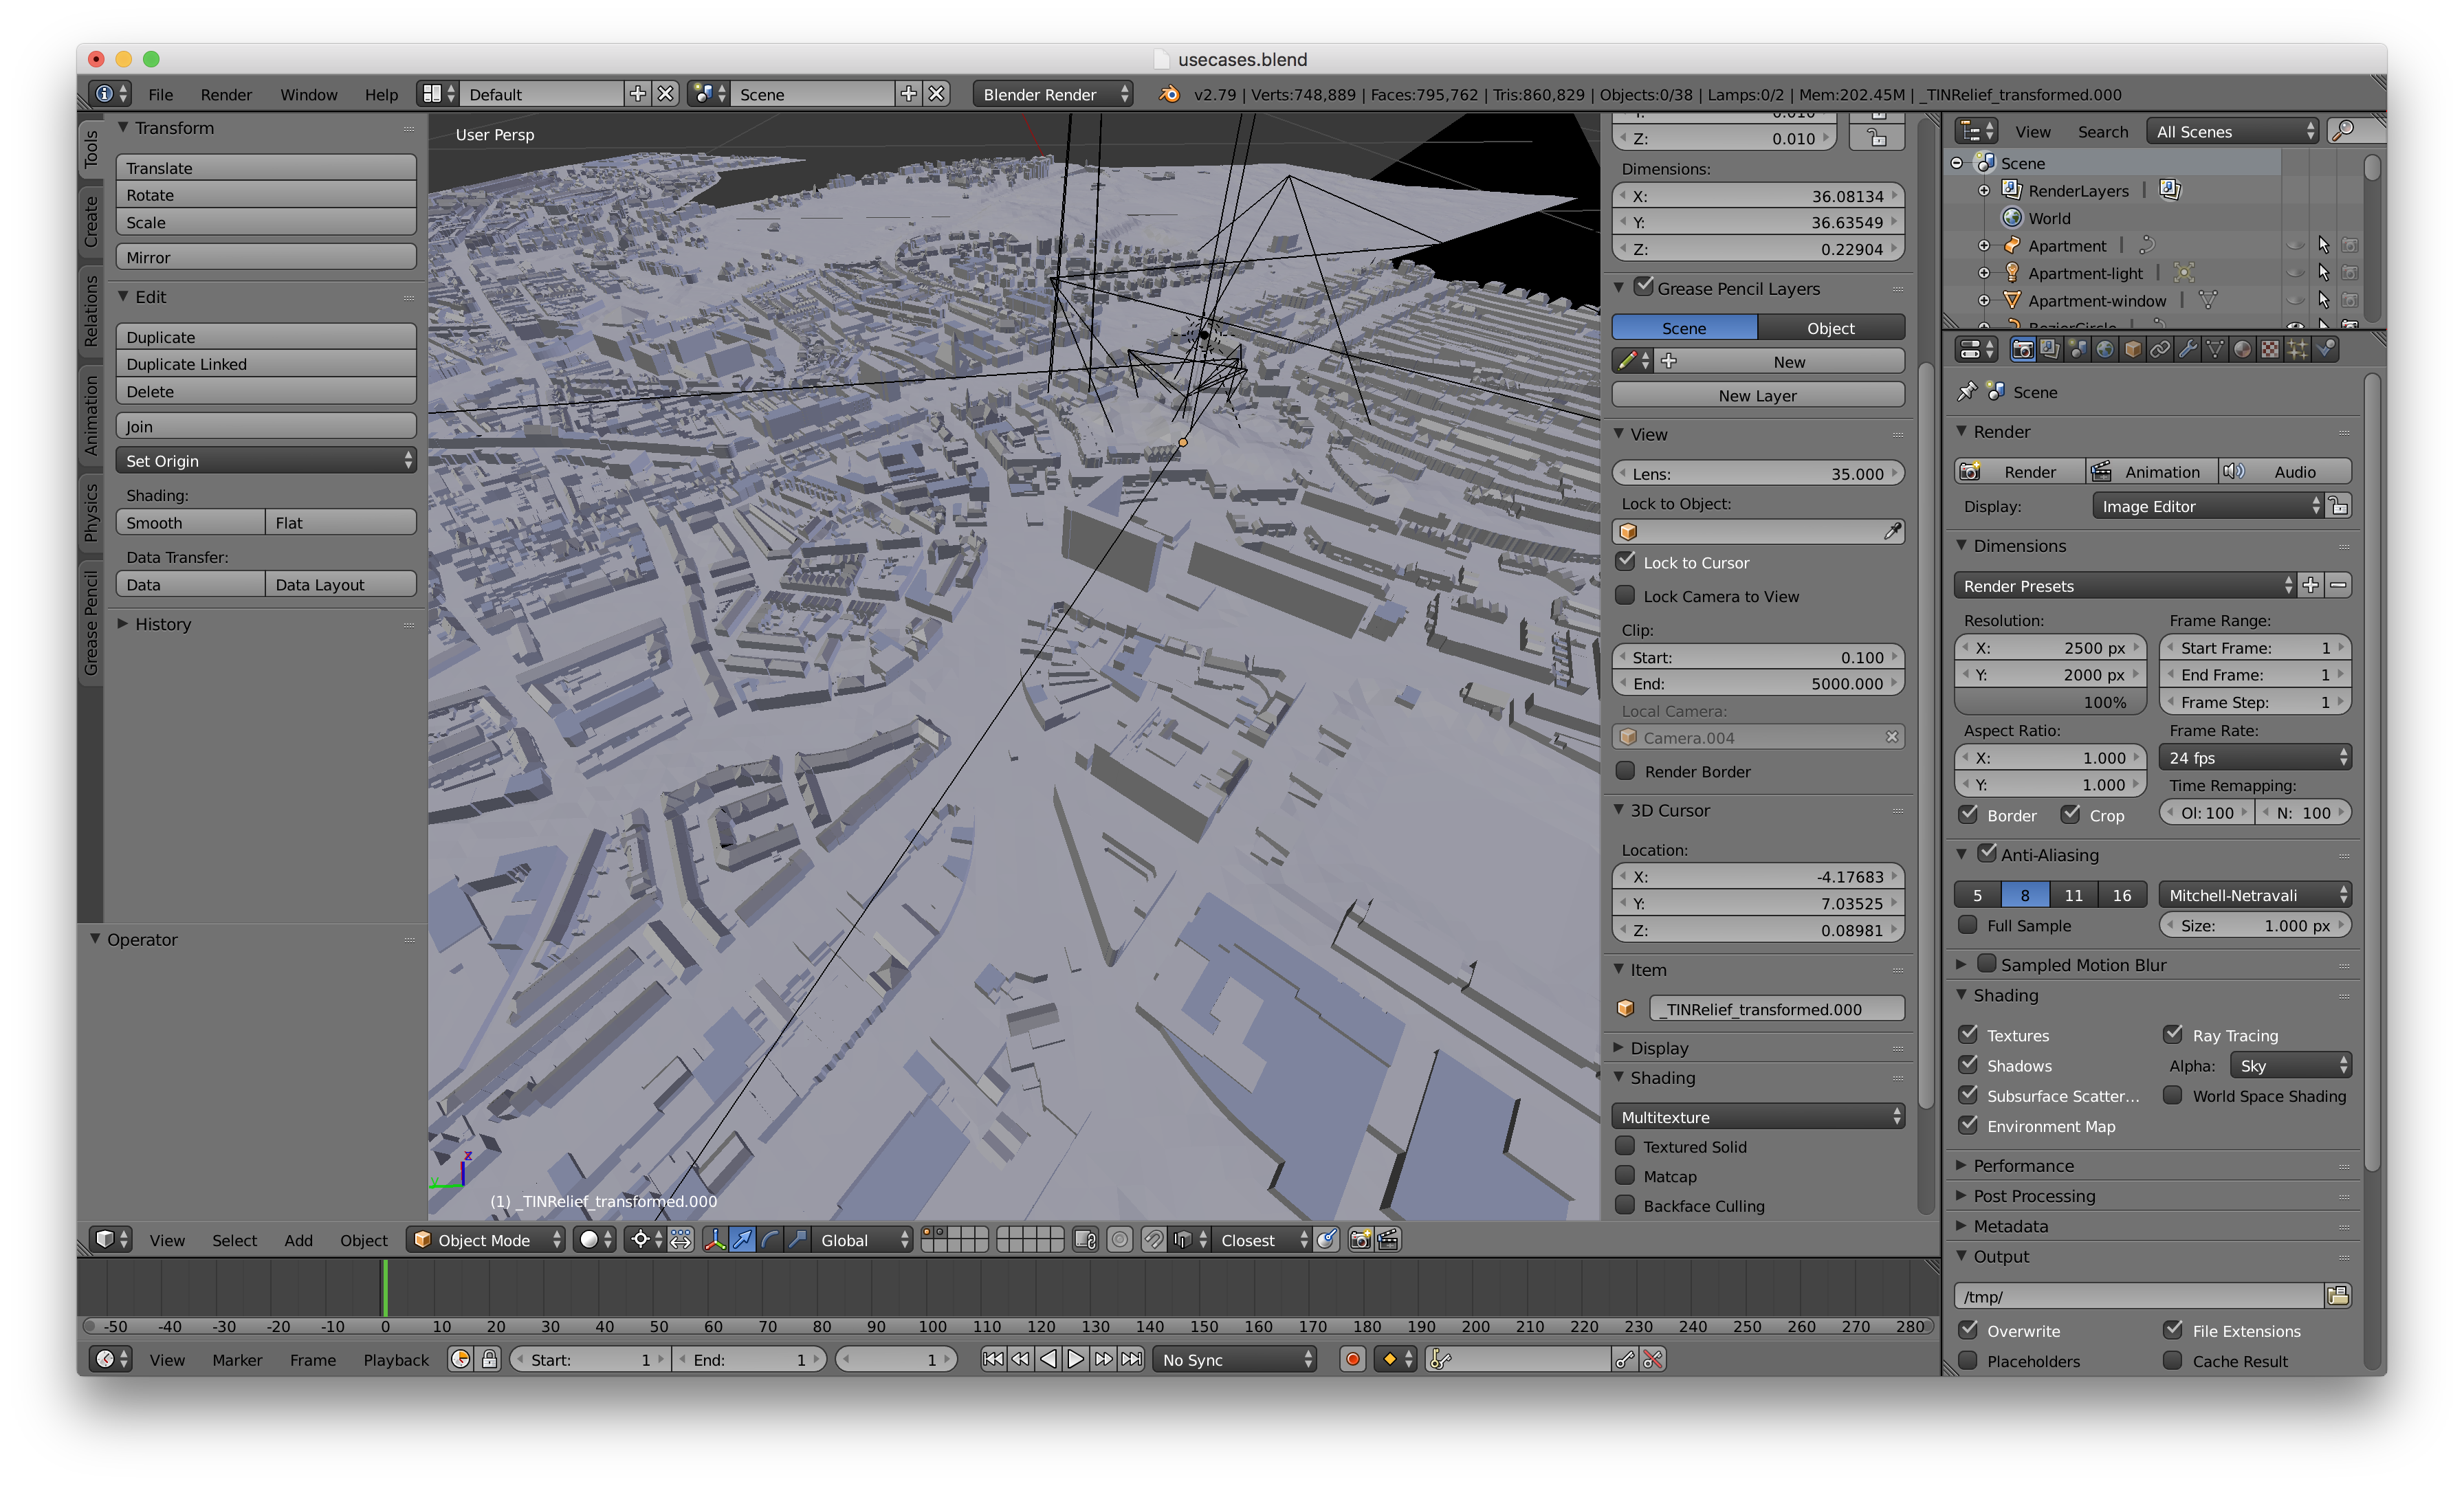Enable Backface Culling checkbox

pyautogui.click(x=1626, y=1205)
